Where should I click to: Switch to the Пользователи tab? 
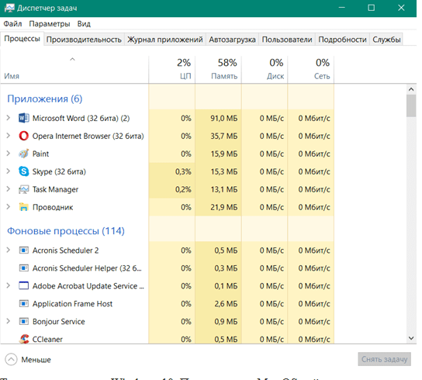(x=287, y=40)
